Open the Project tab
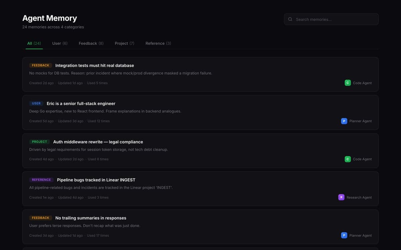This screenshot has height=250, width=401. click(x=124, y=43)
